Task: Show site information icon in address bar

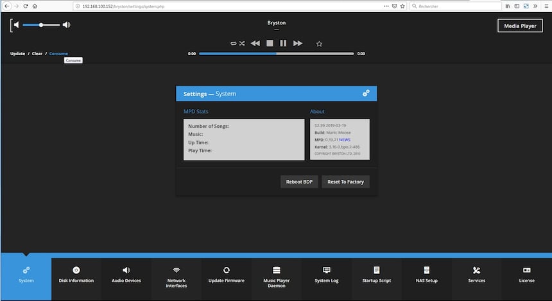Action: pyautogui.click(x=78, y=6)
